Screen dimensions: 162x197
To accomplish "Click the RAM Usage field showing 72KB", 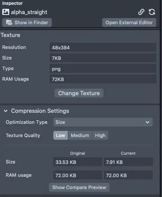I will pos(103,79).
